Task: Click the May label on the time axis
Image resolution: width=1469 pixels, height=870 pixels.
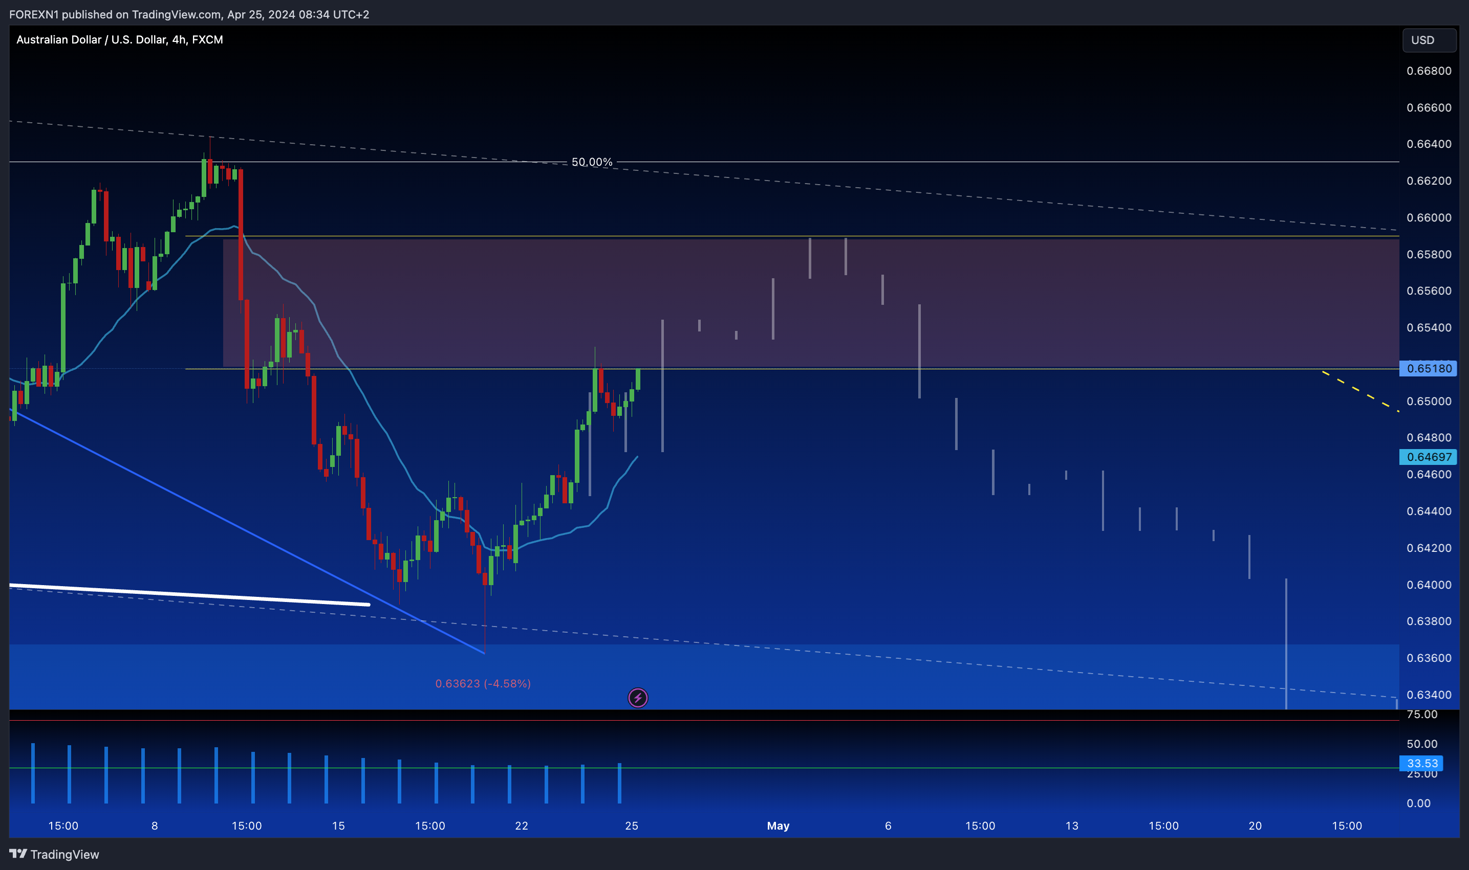Action: coord(778,826)
